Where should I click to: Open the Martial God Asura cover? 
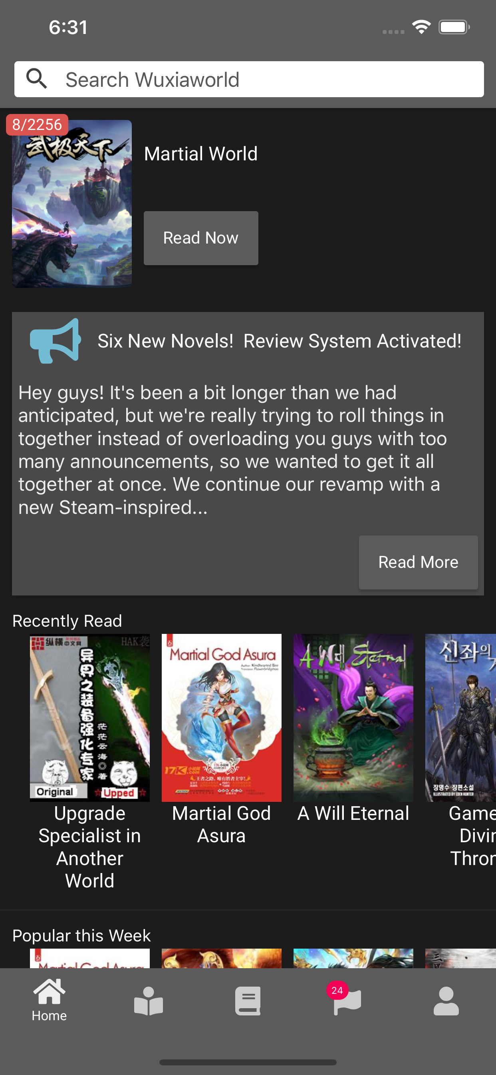(221, 717)
